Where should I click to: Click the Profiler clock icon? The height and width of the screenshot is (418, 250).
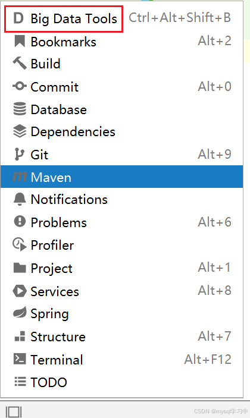click(20, 244)
